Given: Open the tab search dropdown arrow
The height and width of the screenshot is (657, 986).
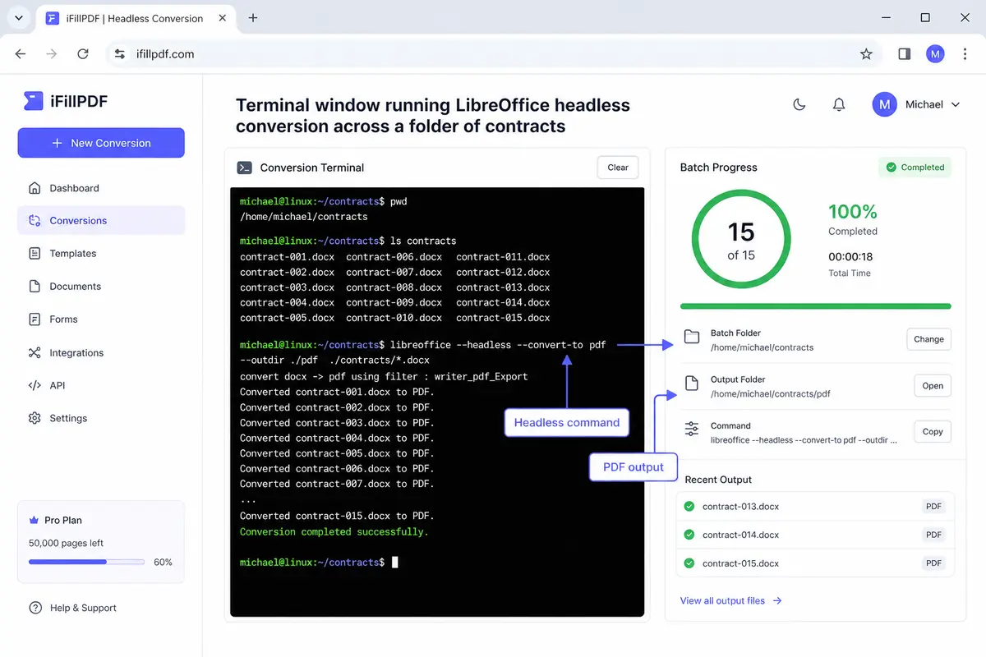Looking at the screenshot, I should click(x=18, y=18).
